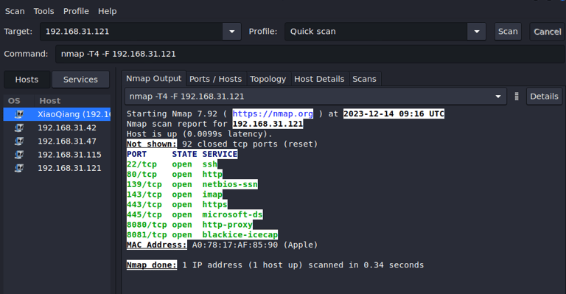Click the OS icon for host 192.168.31.115

point(18,155)
